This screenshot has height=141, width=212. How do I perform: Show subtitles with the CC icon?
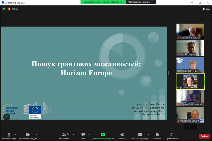(140, 134)
